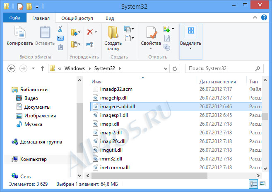Click the search magnifier icon
272x192 pixels.
click(x=258, y=68)
